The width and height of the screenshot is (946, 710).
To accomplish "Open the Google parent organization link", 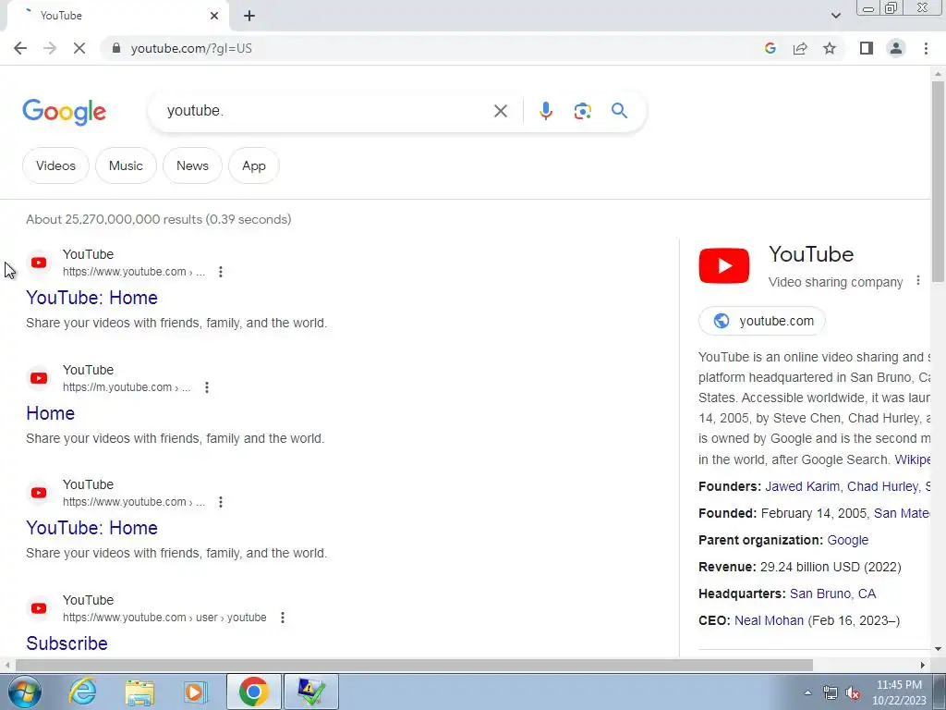I will (848, 540).
